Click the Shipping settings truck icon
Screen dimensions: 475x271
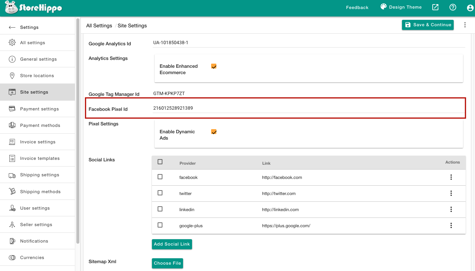[x=12, y=175]
